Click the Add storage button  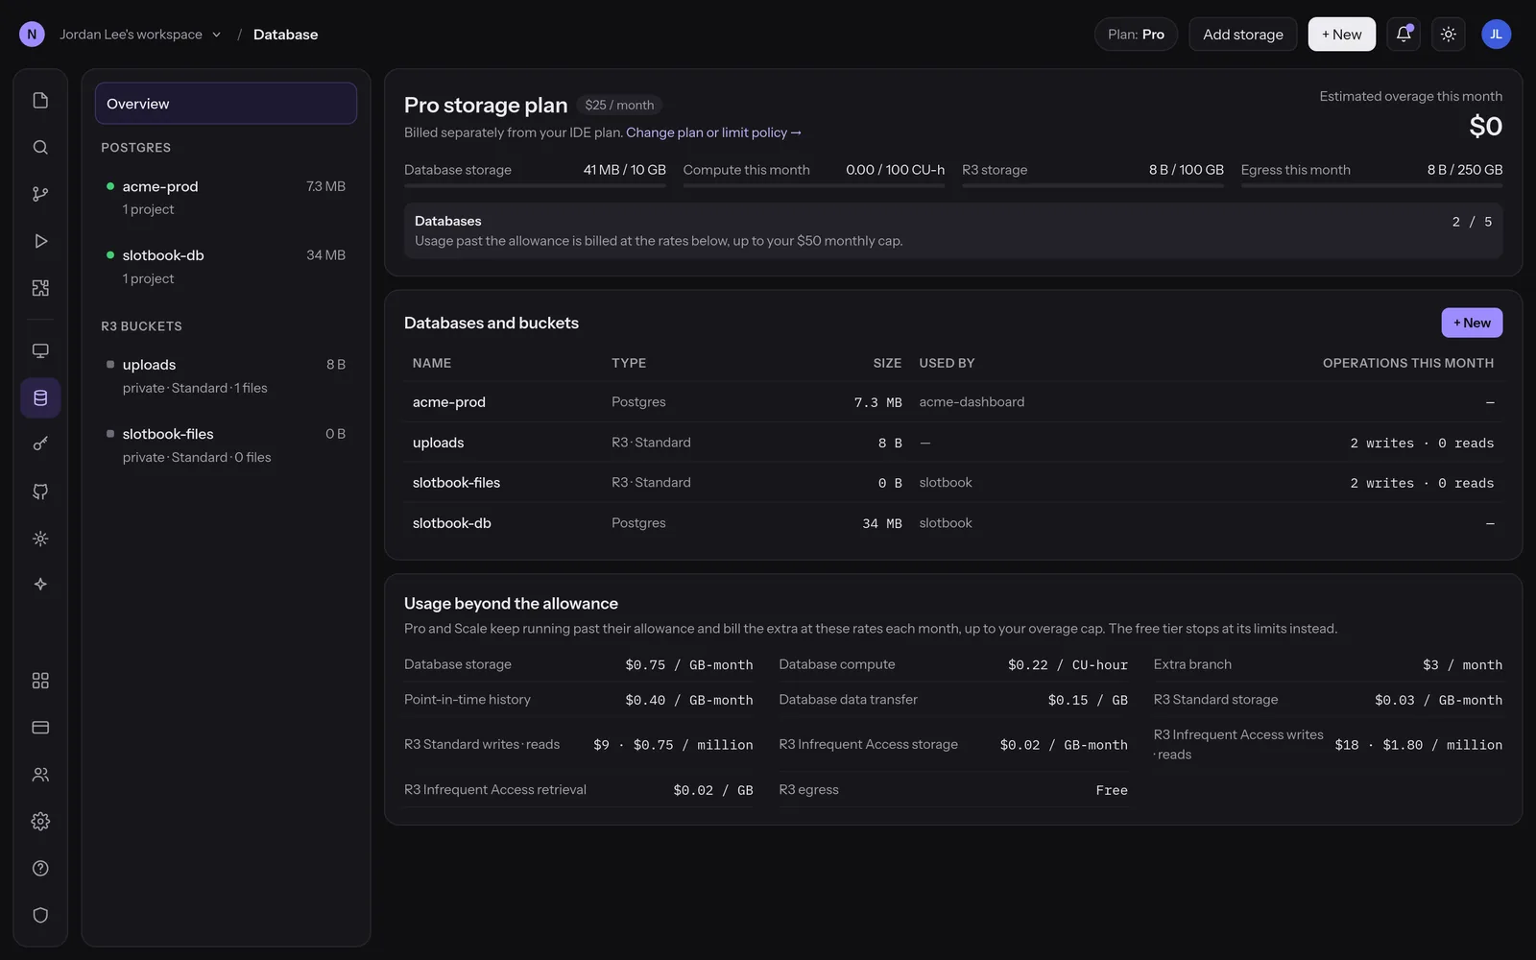(x=1243, y=35)
